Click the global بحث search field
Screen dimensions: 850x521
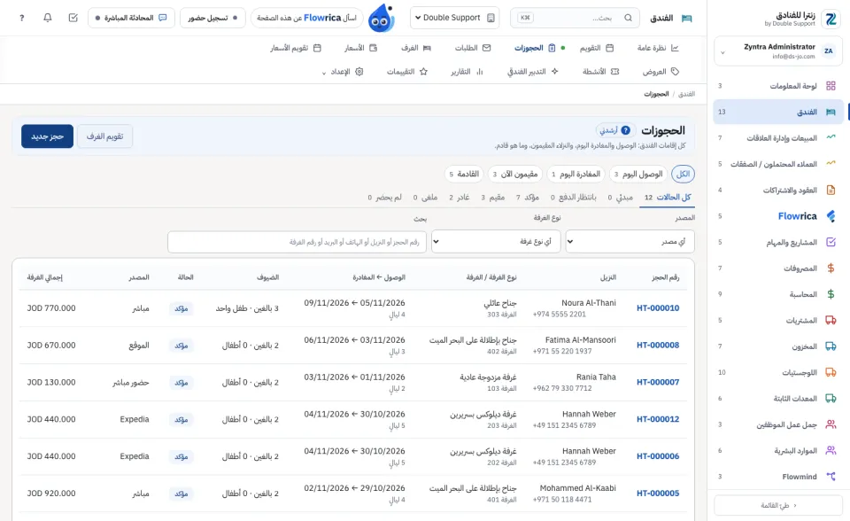click(575, 18)
